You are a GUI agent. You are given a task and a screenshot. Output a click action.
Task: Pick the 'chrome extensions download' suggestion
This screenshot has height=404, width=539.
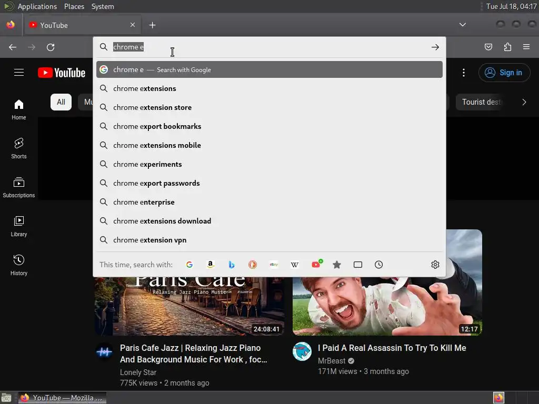(269, 220)
